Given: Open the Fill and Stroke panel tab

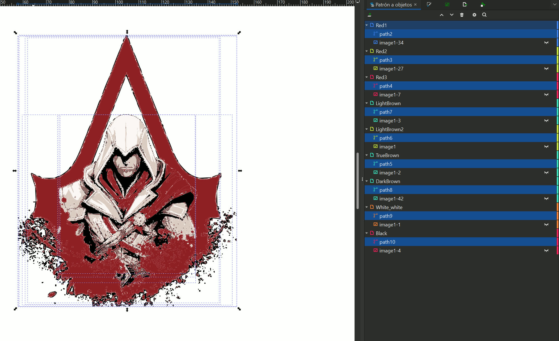Looking at the screenshot, I should 429,4.
